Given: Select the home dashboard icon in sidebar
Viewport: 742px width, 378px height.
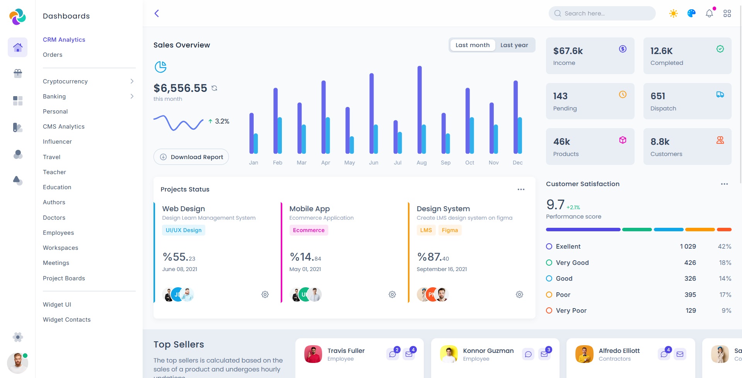Looking at the screenshot, I should tap(17, 47).
